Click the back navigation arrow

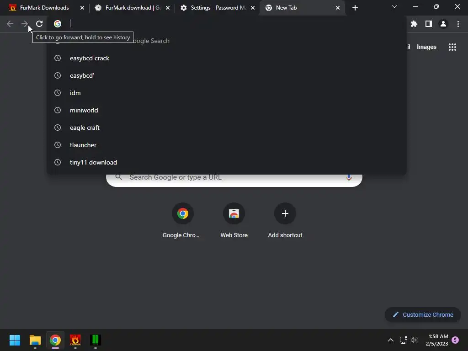(10, 24)
